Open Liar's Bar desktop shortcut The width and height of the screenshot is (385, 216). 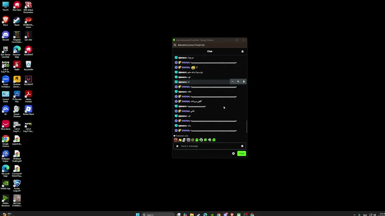pyautogui.click(x=28, y=36)
